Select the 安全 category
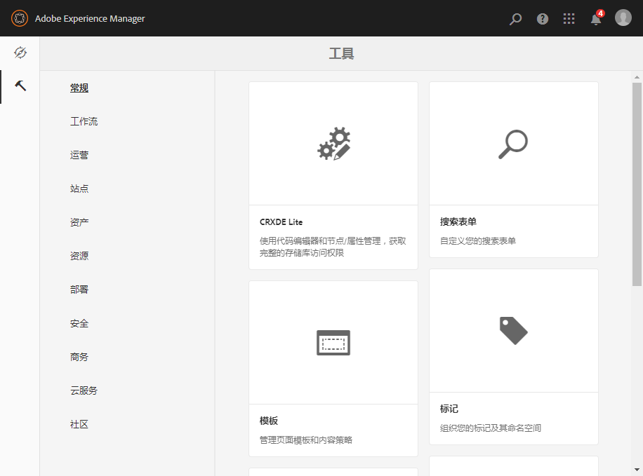This screenshot has width=643, height=476. point(79,324)
